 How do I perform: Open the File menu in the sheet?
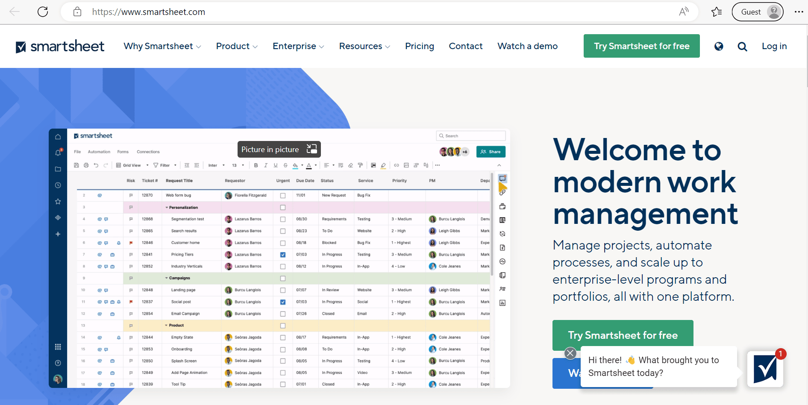click(x=77, y=152)
